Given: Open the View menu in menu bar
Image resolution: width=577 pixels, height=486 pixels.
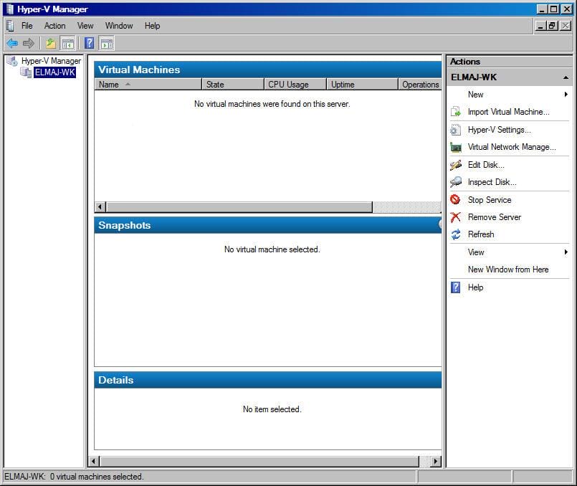Looking at the screenshot, I should click(85, 26).
